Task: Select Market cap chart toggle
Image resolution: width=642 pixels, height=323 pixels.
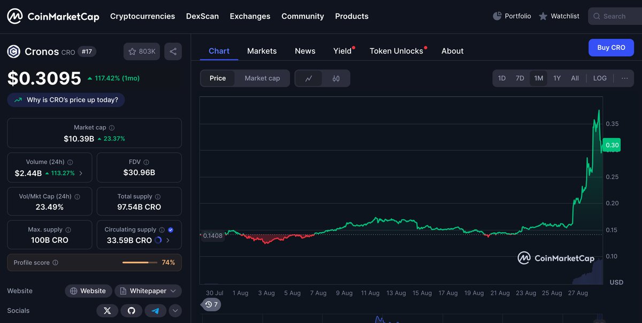Action: [x=262, y=78]
